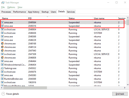Click svchost.exe icon, PID 2047308 row
Viewport: 129px width, 98px height.
pos(2,54)
